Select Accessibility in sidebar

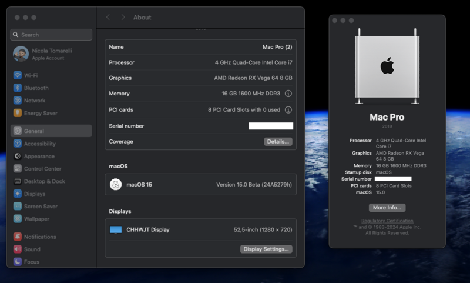39,144
